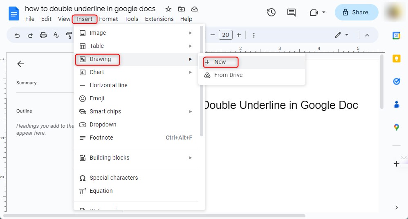Screen dimensions: 408x219
Task: Open Google Tasks side panel
Action: click(x=396, y=81)
